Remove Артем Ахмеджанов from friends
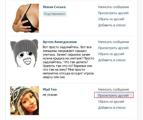 111,54
